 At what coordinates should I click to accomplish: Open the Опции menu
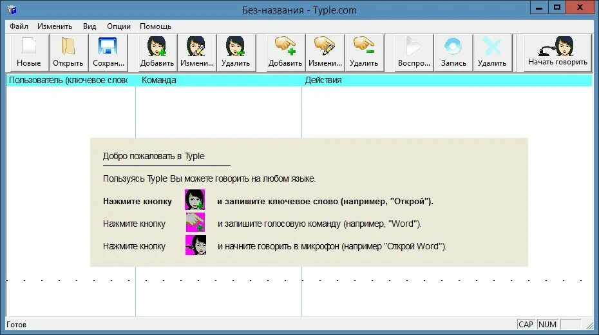tap(119, 26)
